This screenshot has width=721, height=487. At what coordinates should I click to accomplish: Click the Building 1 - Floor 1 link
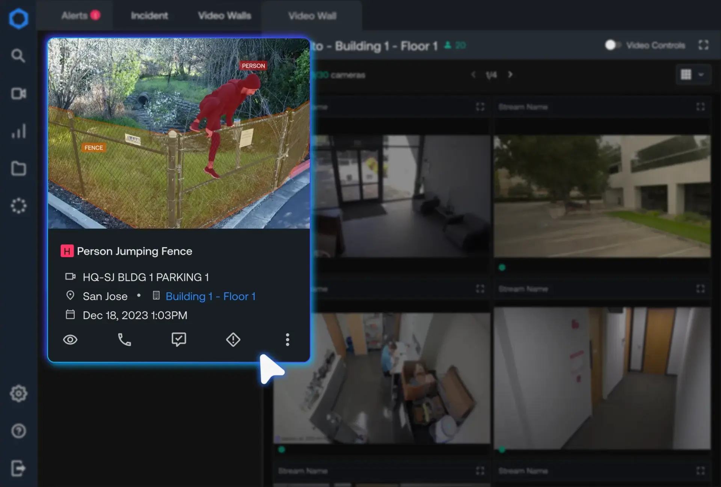point(210,296)
